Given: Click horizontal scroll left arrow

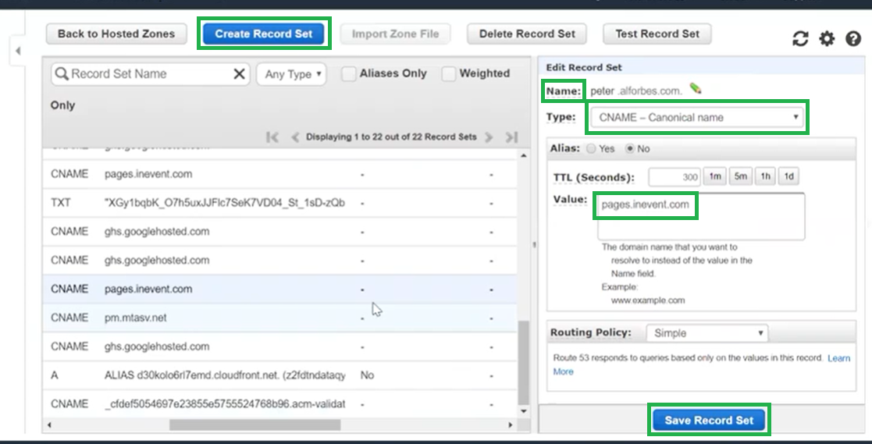Looking at the screenshot, I should [x=50, y=425].
